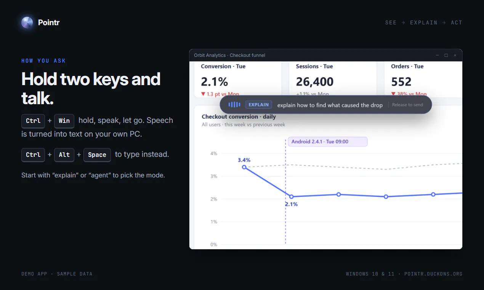Screen dimensions: 484x290
Task: Click the 0% y-axis label
Action: click(x=214, y=245)
